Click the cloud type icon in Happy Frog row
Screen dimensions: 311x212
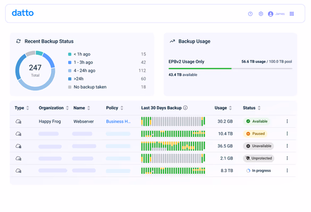[x=19, y=121]
